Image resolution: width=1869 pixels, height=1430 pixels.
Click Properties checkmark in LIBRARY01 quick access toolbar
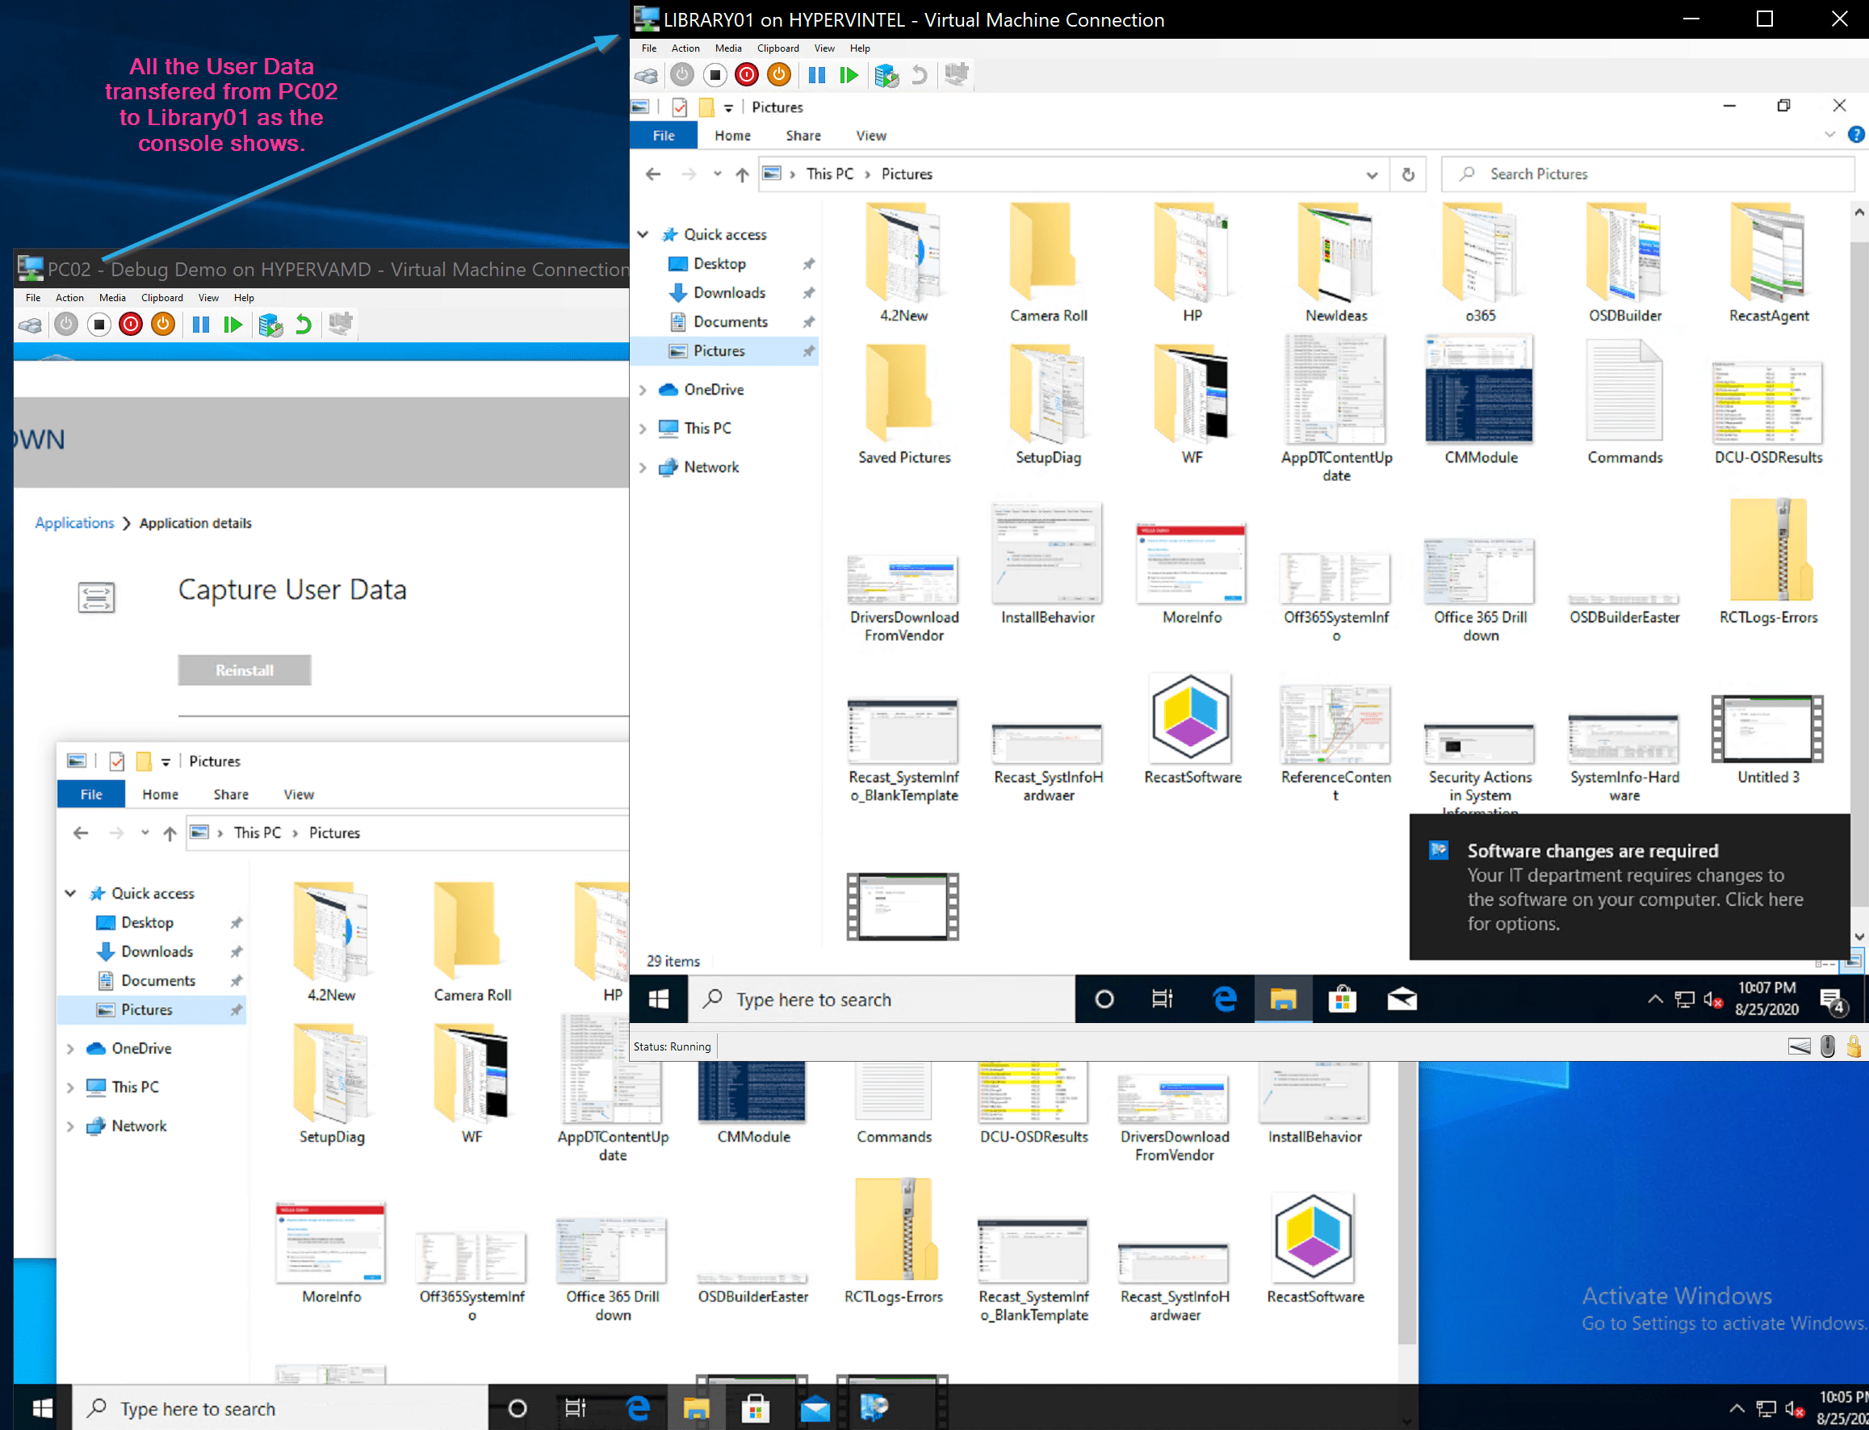(679, 107)
